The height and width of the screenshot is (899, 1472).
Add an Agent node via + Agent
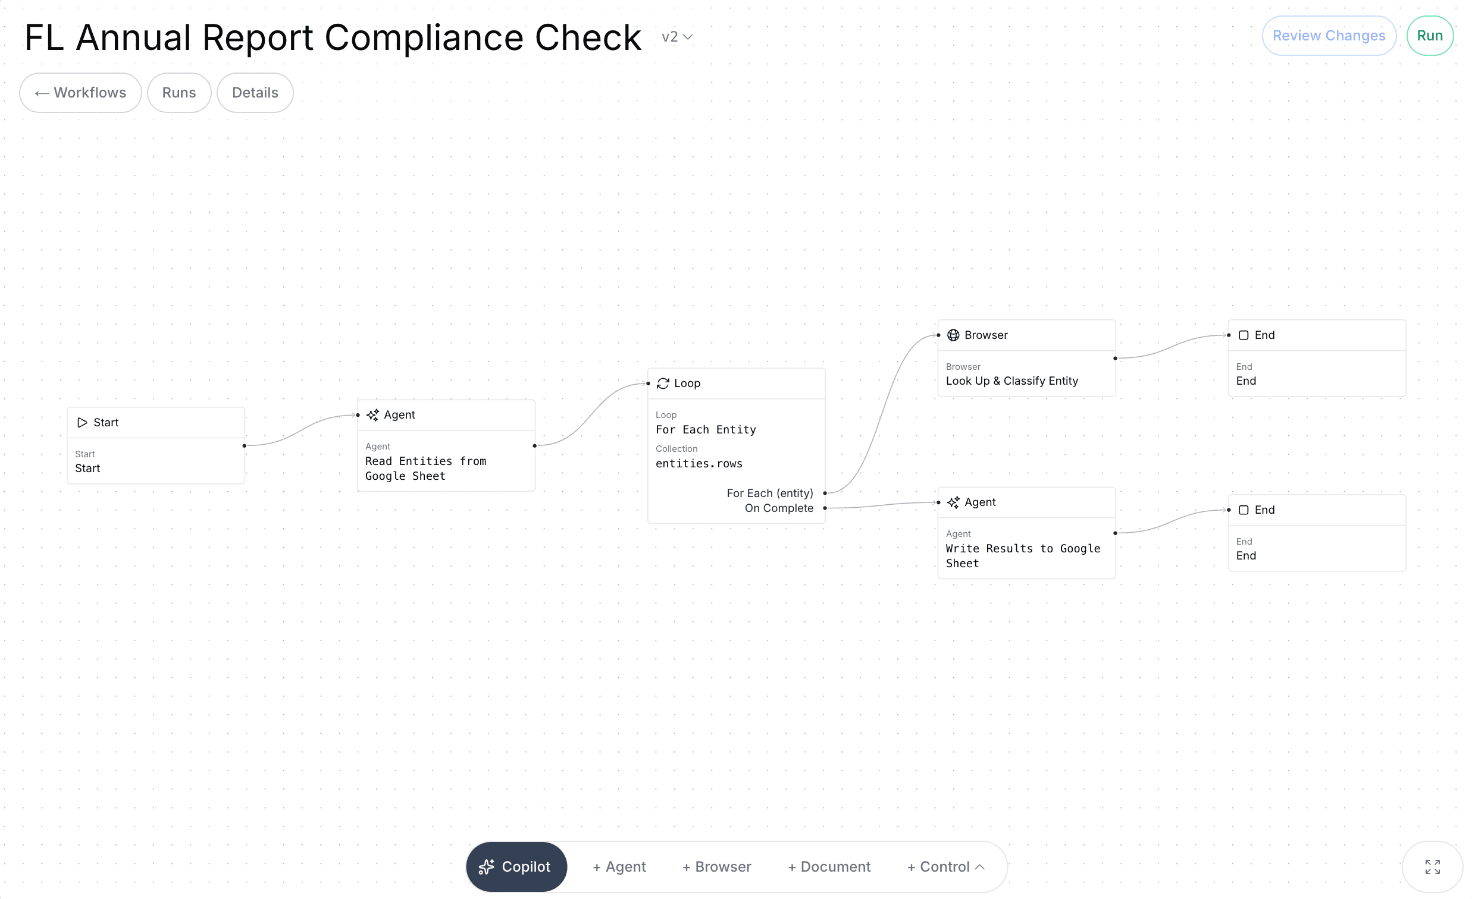coord(619,866)
